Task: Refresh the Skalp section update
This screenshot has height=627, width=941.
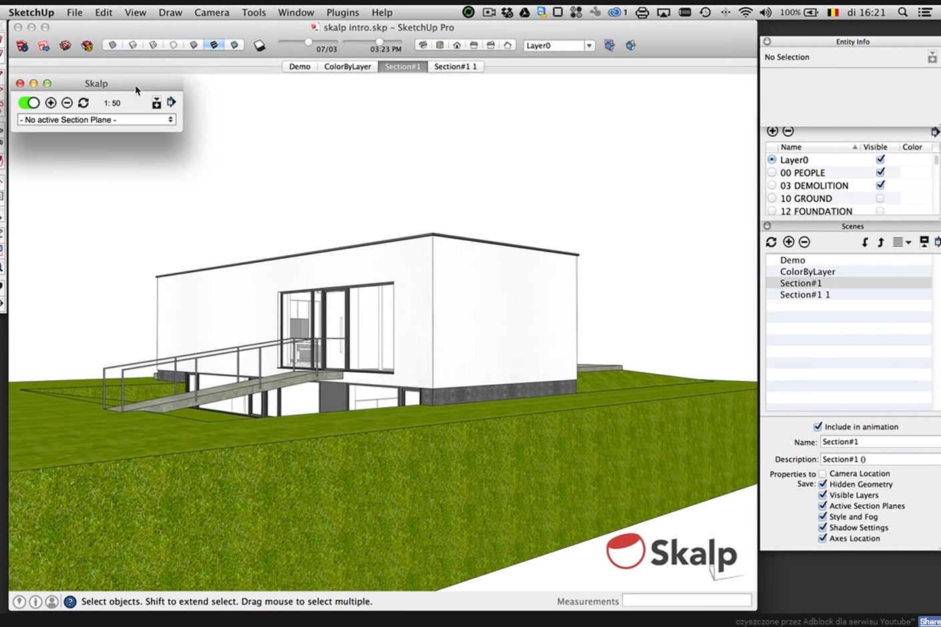Action: [x=83, y=103]
